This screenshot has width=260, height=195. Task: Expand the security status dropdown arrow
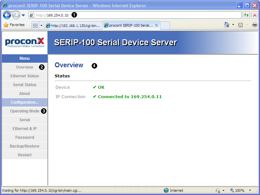coord(223,190)
